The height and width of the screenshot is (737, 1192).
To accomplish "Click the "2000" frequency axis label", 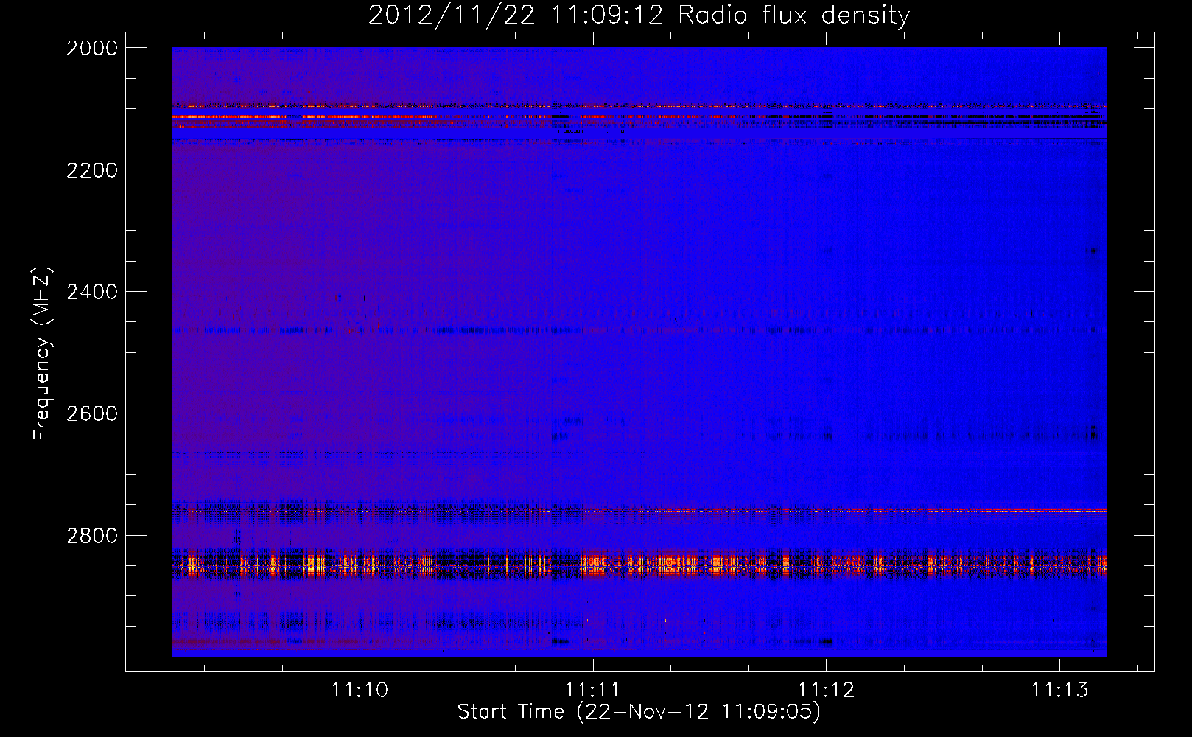I will tap(92, 48).
